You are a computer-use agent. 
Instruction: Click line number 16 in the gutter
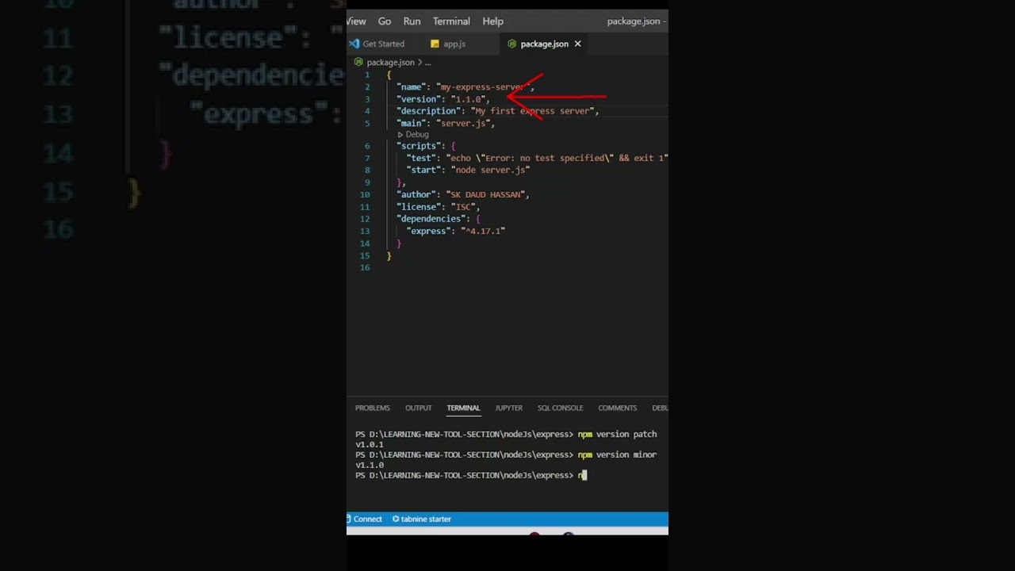(365, 267)
